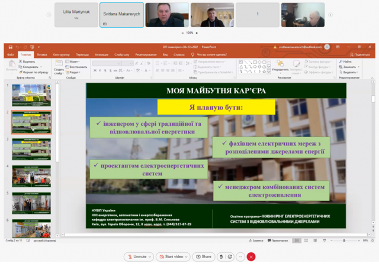Save the presentation with the floppy disk icon
This screenshot has height=267, width=379.
[x=11, y=47]
